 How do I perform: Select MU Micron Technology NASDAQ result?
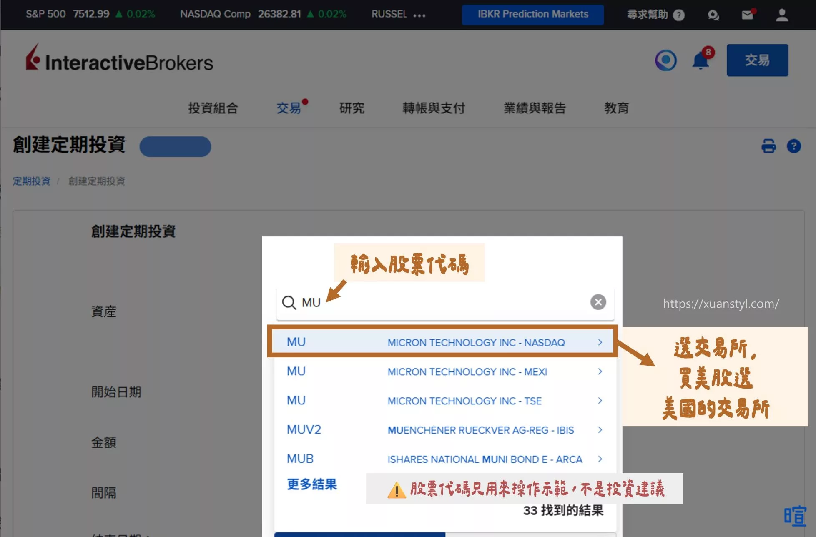point(442,342)
